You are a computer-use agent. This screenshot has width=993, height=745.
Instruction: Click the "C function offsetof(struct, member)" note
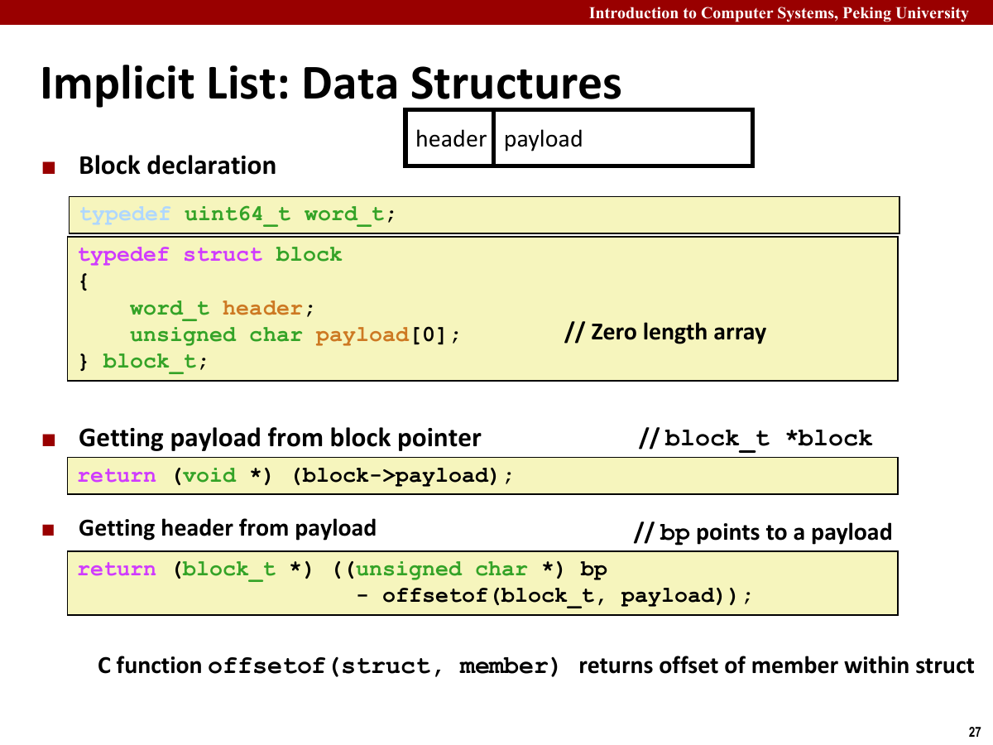[x=329, y=666]
